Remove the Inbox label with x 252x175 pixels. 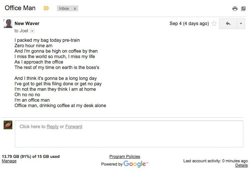[75, 9]
